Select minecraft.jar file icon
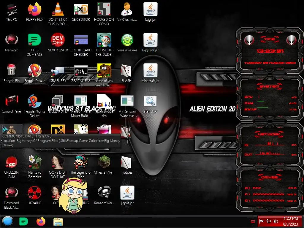Image resolution: width=304 pixels, height=228 pixels. [150, 71]
